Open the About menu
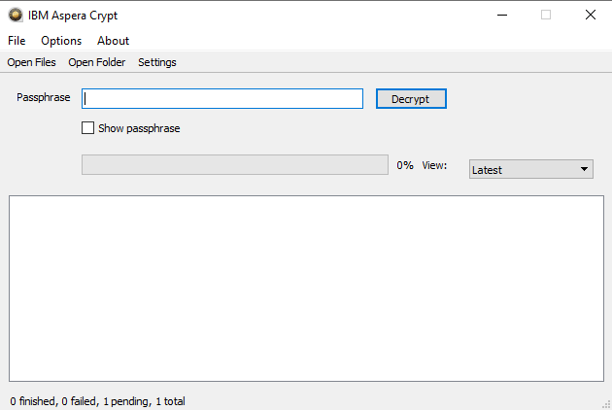Image resolution: width=612 pixels, height=410 pixels. (x=113, y=41)
